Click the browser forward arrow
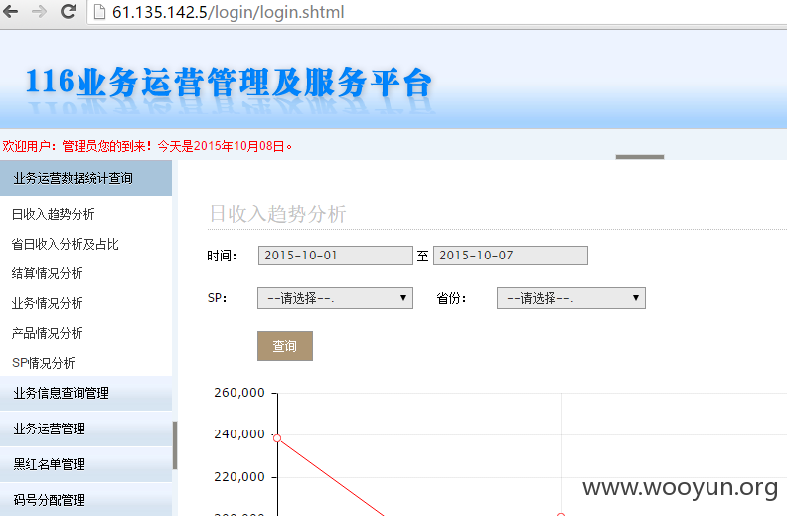 pyautogui.click(x=39, y=12)
